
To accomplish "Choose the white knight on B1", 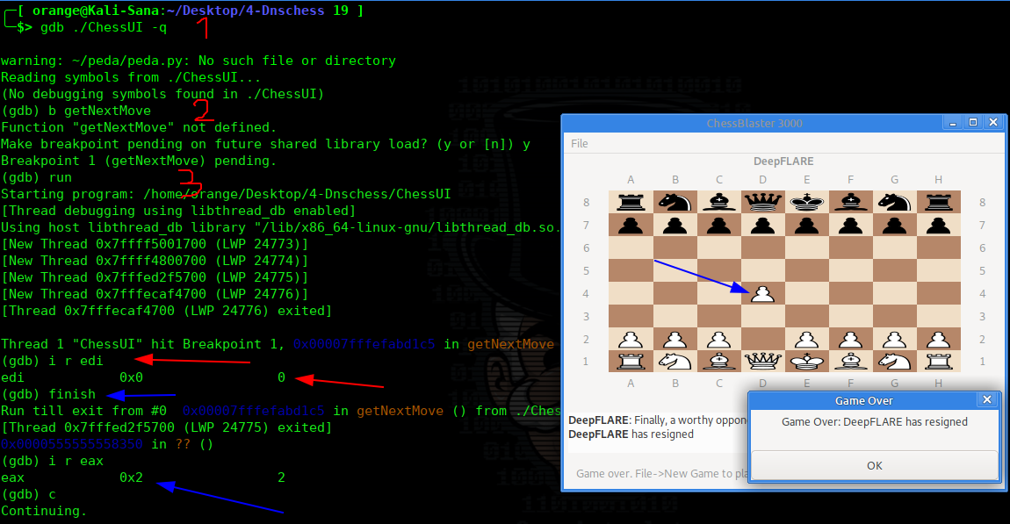I will (675, 361).
